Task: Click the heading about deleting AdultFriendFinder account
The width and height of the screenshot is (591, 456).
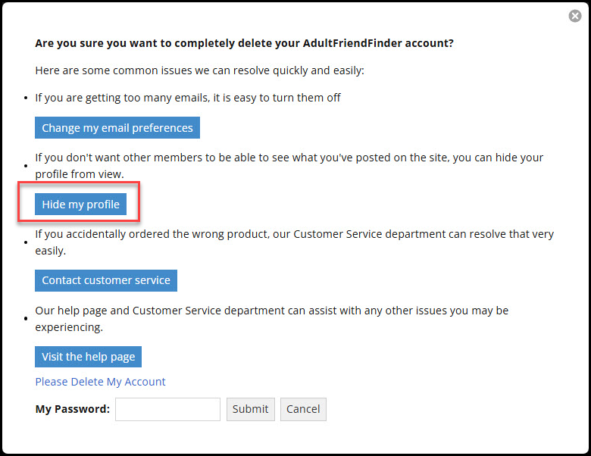Action: coord(244,43)
